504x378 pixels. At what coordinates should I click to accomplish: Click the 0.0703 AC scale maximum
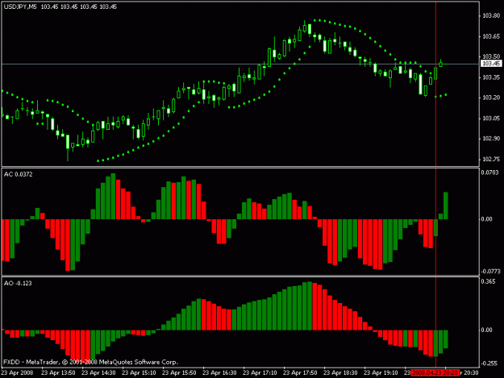pos(489,172)
